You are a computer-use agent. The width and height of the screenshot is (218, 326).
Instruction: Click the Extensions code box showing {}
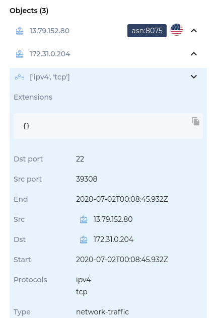pyautogui.click(x=108, y=126)
